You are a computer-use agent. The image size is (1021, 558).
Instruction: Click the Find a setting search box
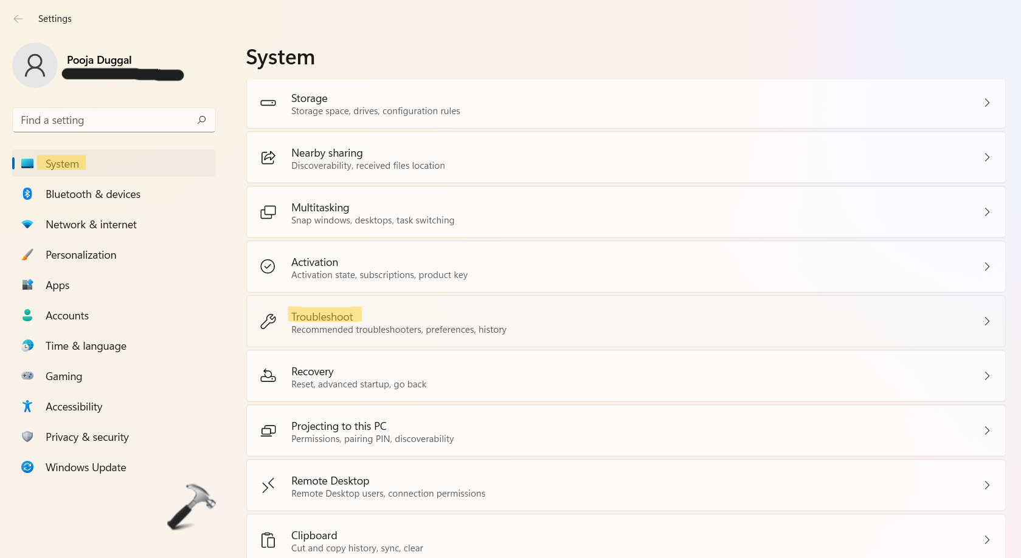(103, 120)
